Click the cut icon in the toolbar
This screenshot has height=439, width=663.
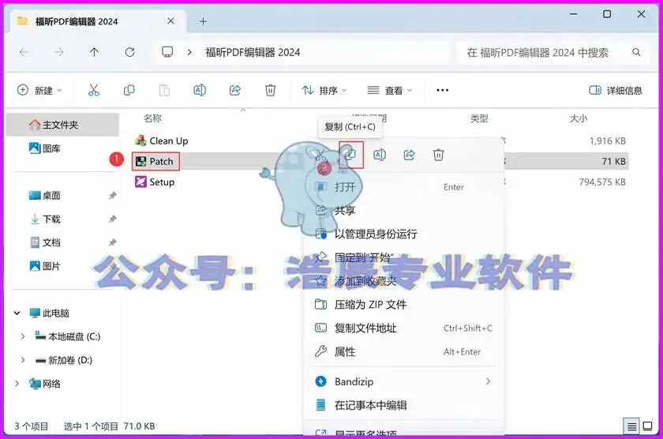[93, 90]
